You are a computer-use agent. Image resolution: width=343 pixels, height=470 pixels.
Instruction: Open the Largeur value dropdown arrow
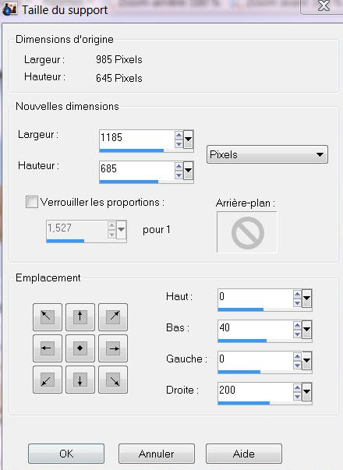tap(189, 139)
